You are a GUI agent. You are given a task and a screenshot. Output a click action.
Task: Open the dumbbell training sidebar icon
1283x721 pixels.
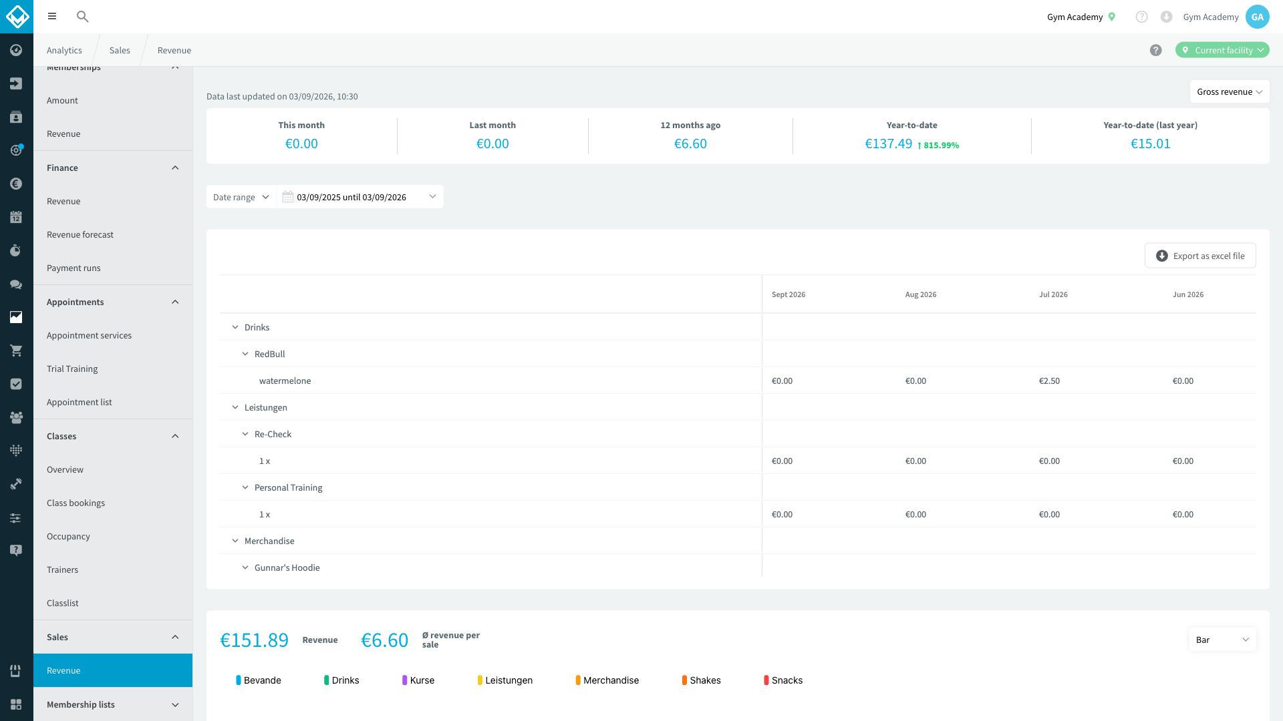click(16, 484)
